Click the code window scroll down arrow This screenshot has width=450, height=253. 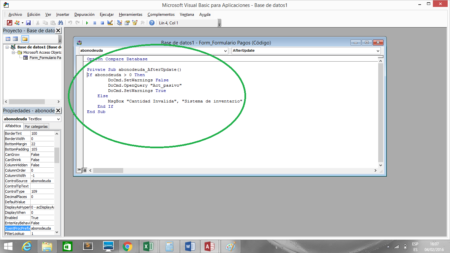click(381, 165)
